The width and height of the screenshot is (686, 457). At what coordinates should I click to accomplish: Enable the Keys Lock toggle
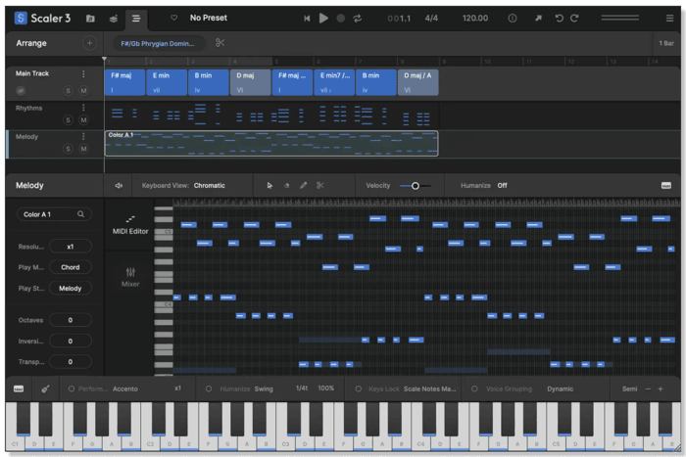pos(359,388)
